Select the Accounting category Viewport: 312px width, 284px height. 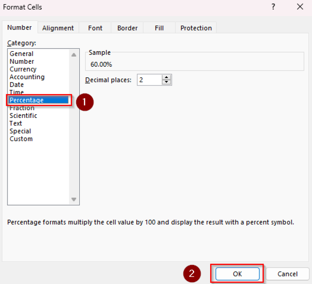pyautogui.click(x=27, y=77)
